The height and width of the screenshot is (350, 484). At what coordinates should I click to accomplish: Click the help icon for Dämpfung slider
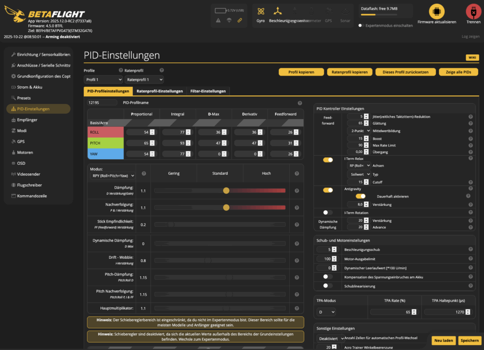[x=297, y=191]
